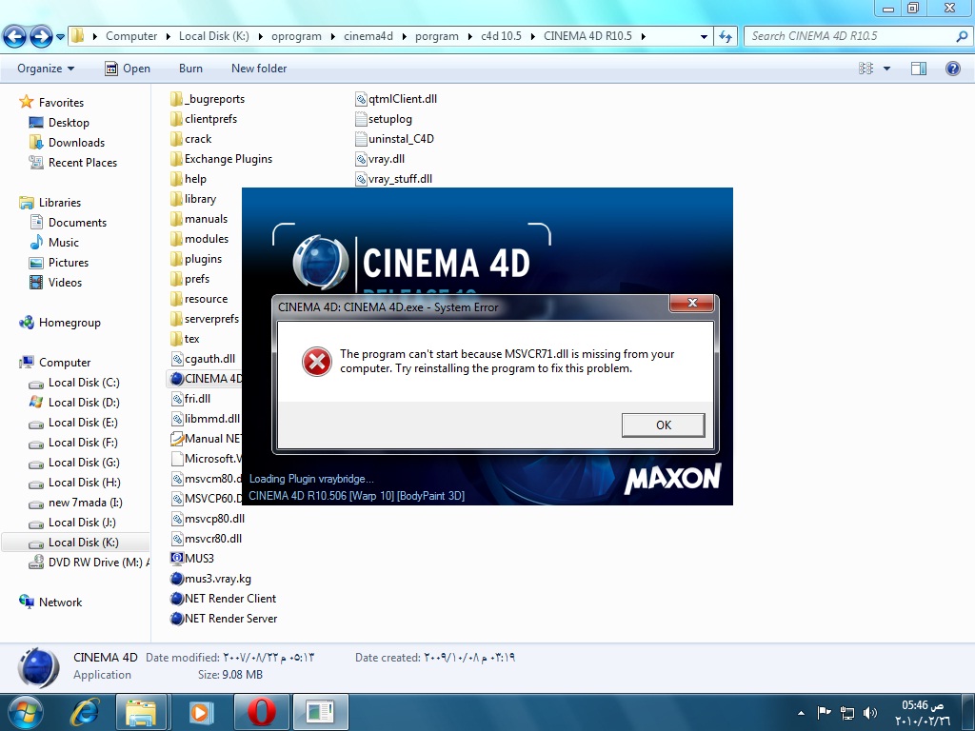Select the NET Render Server icon
Viewport: 975px width, 731px height.
[x=176, y=619]
